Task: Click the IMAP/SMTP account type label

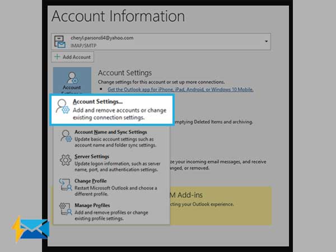Action: tap(83, 46)
